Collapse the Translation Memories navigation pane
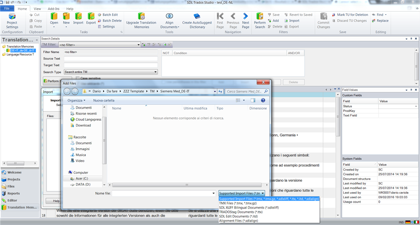420x225 pixels. (37, 40)
